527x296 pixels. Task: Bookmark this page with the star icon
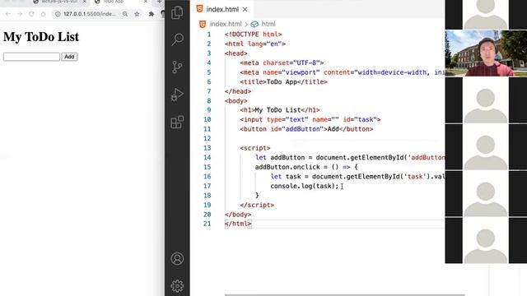click(137, 14)
